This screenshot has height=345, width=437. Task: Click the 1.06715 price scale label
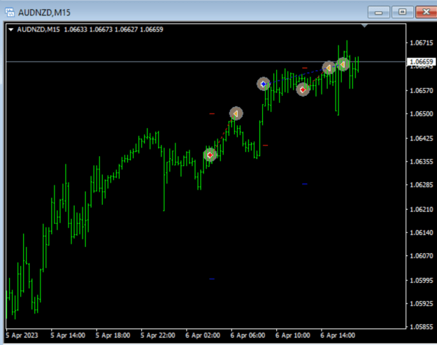tap(422, 43)
